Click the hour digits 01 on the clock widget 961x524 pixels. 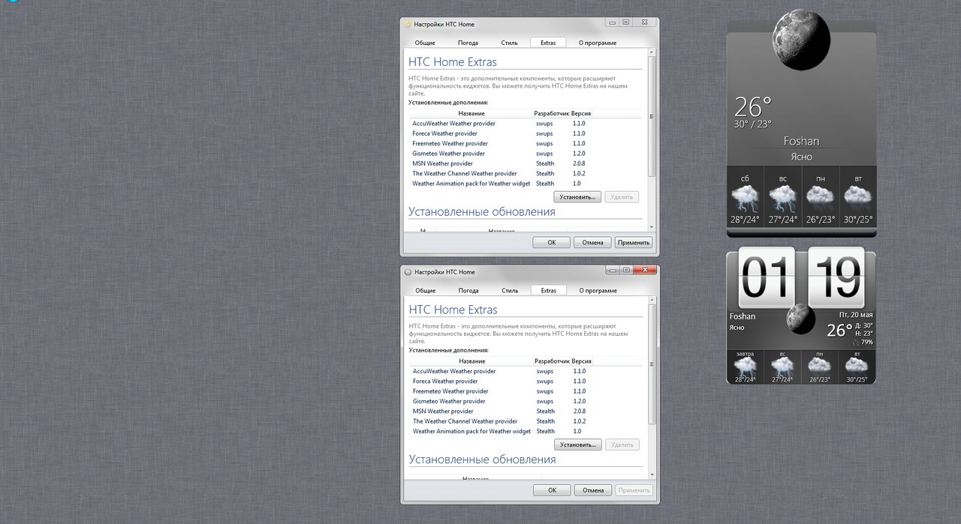click(767, 277)
